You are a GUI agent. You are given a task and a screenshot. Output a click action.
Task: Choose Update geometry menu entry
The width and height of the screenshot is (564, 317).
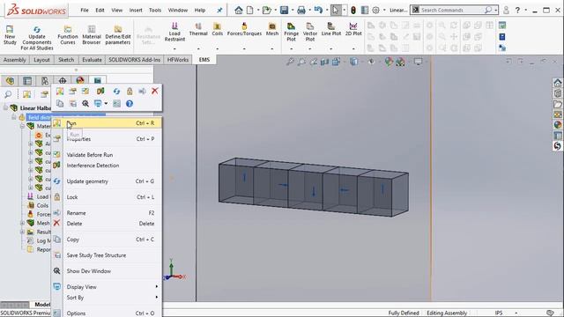pos(107,181)
